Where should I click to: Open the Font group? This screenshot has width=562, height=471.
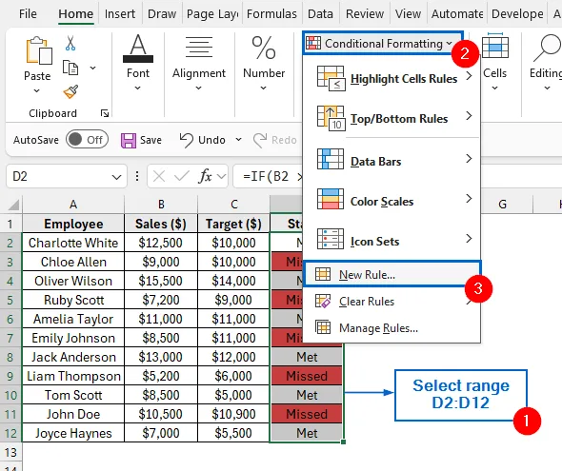[138, 63]
